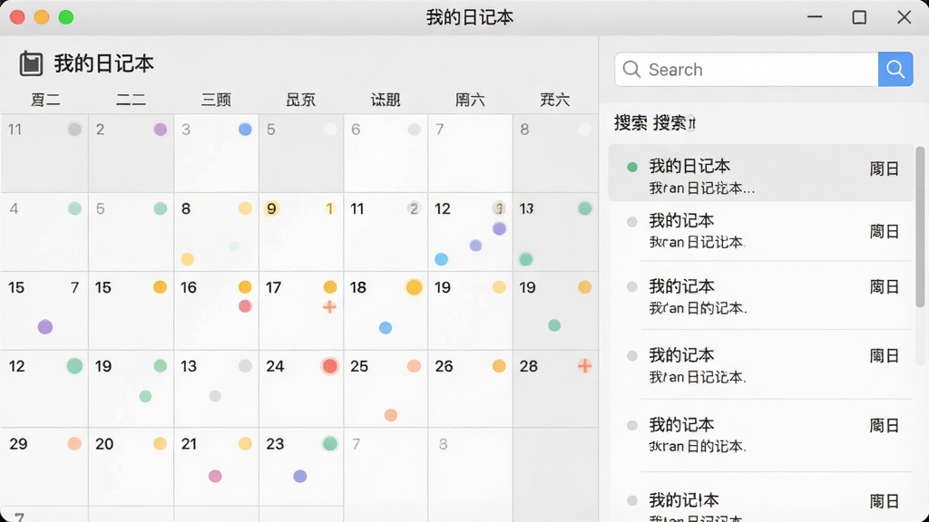This screenshot has width=929, height=522.
Task: Click the 2 badge in day 11 cell
Action: (x=414, y=208)
